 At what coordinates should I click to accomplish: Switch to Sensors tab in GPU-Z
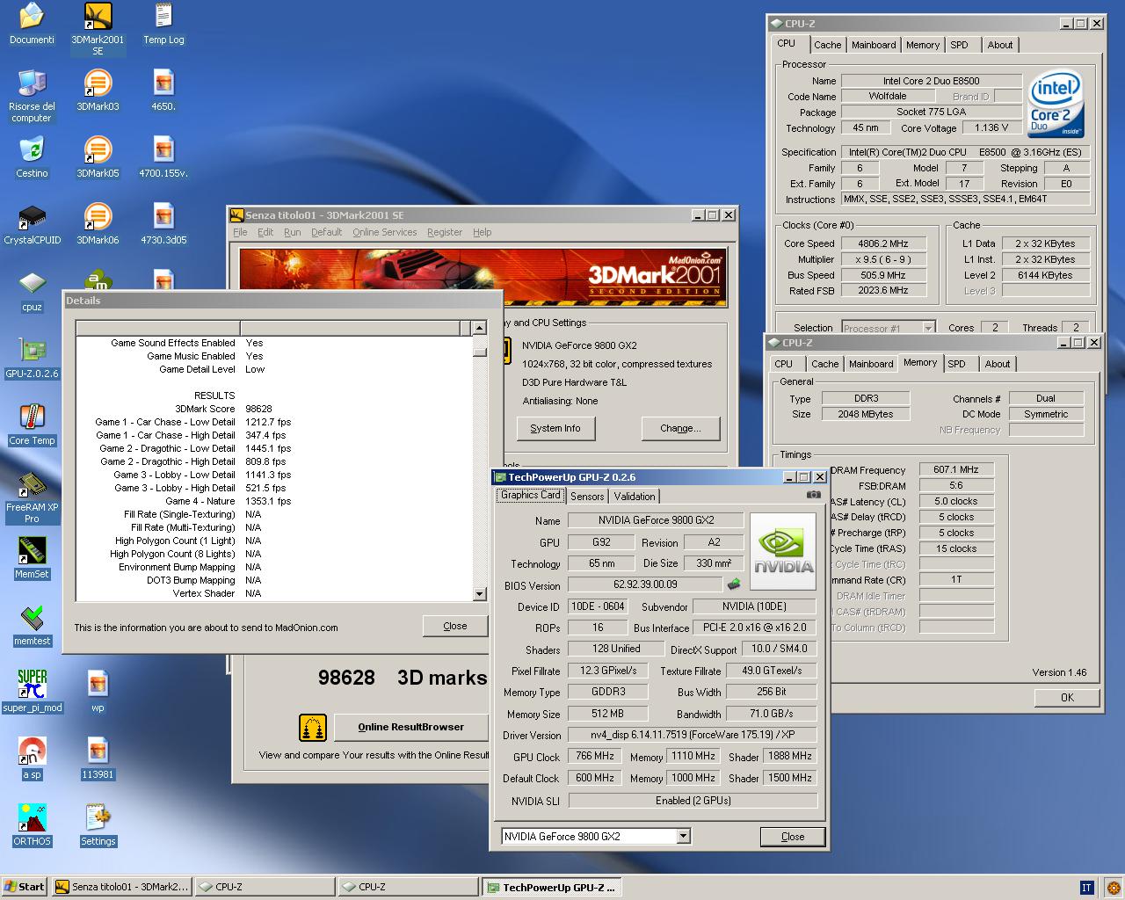(587, 496)
